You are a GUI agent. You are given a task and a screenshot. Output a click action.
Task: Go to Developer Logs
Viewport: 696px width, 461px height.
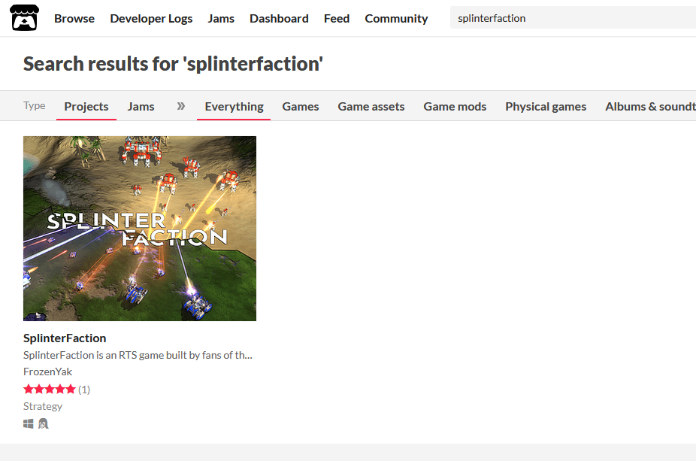pos(151,18)
